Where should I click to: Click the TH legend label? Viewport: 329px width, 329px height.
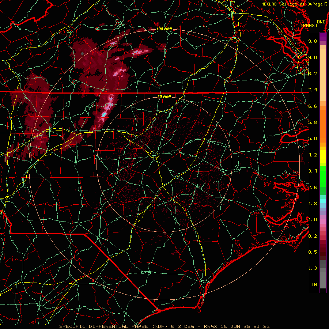point(314,285)
